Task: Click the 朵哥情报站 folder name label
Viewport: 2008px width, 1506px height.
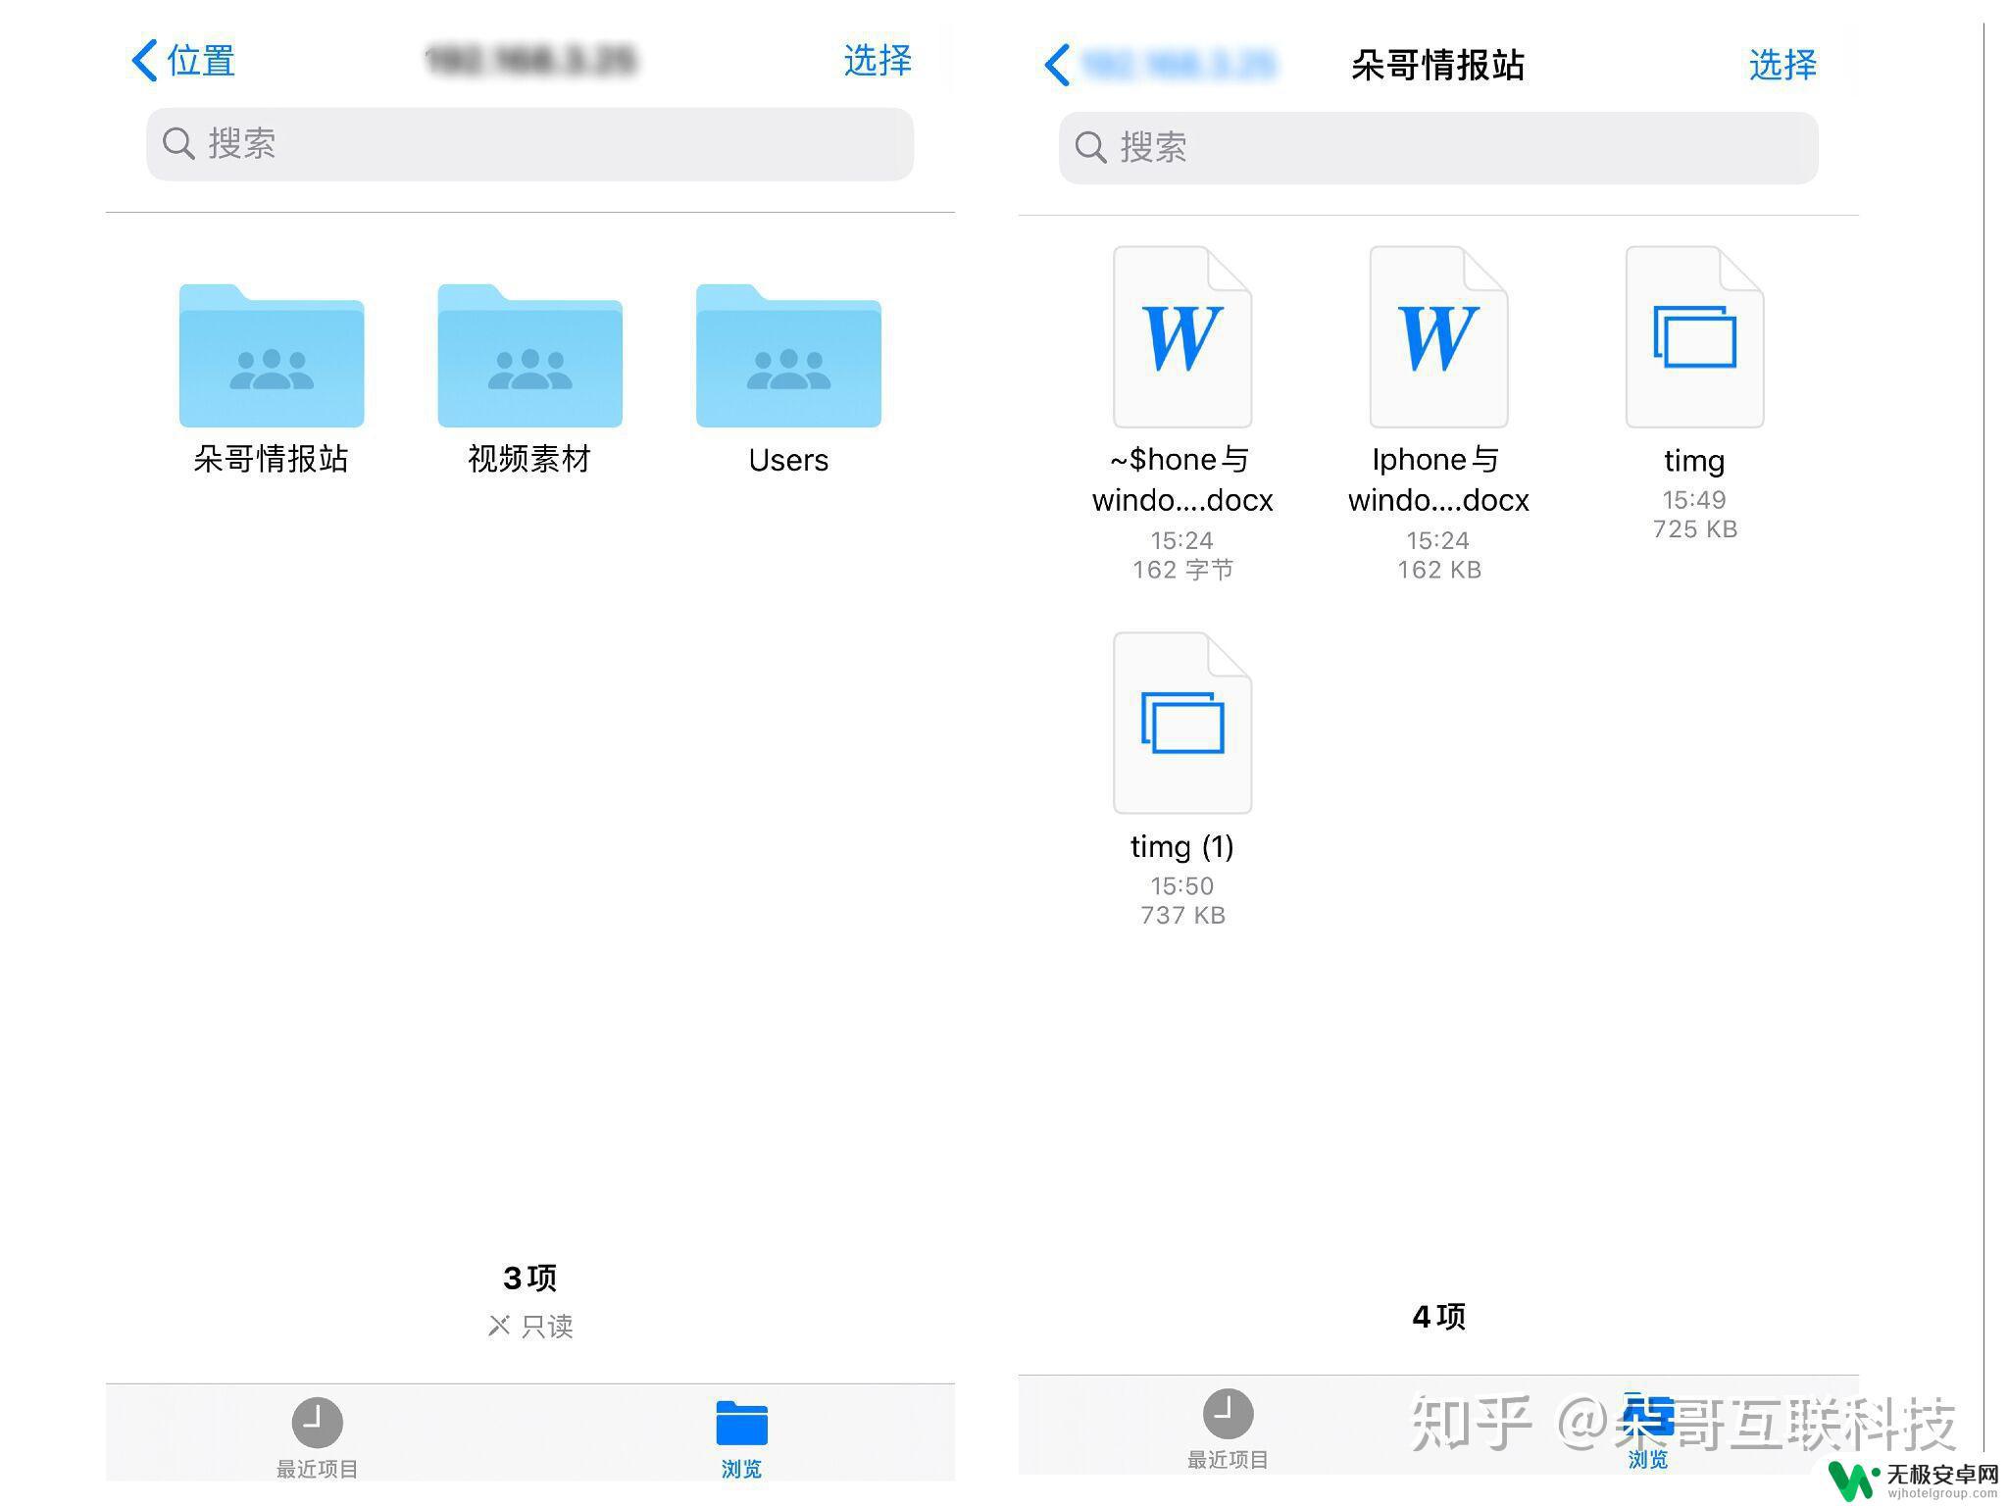Action: point(272,459)
